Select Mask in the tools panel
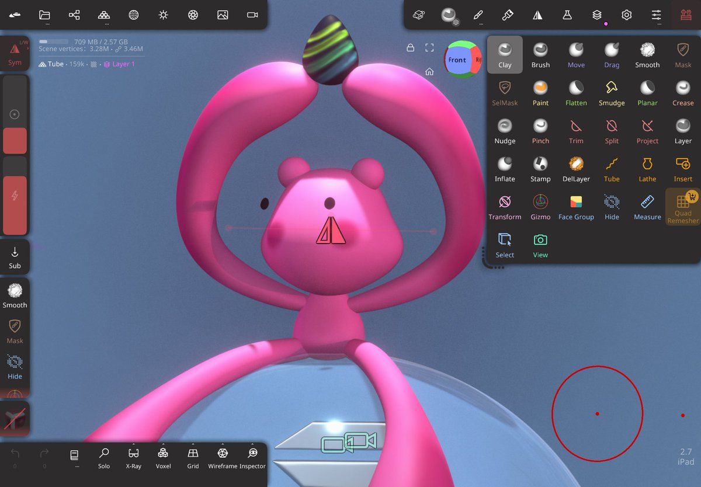This screenshot has width=701, height=487. coord(683,55)
